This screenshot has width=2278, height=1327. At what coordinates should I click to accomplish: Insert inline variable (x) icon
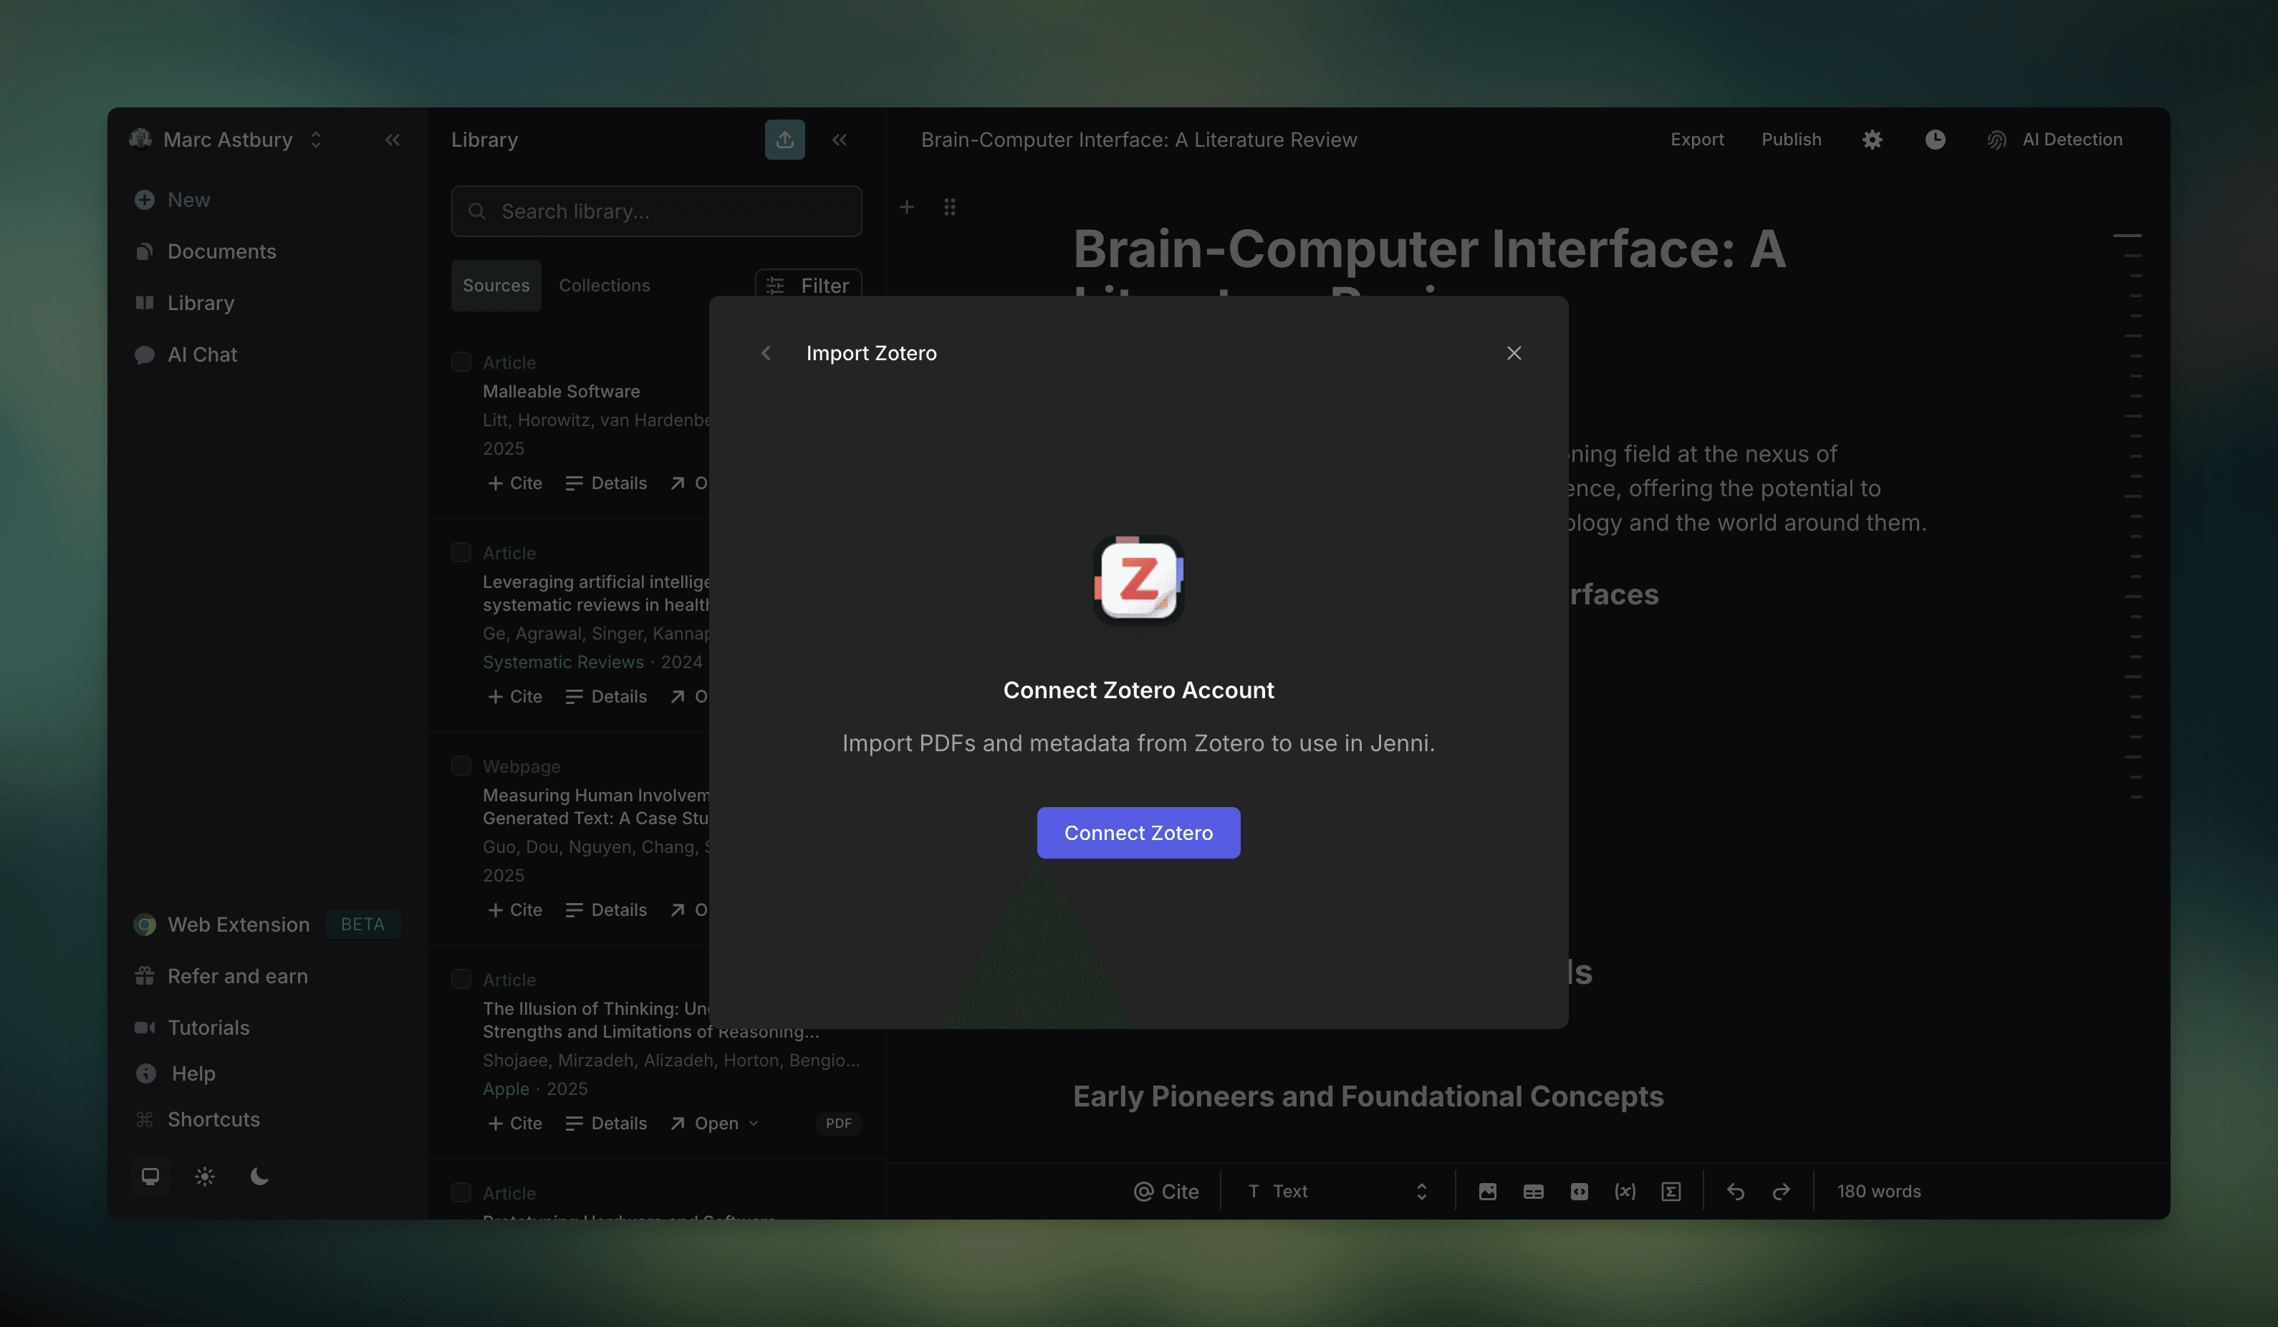point(1625,1192)
